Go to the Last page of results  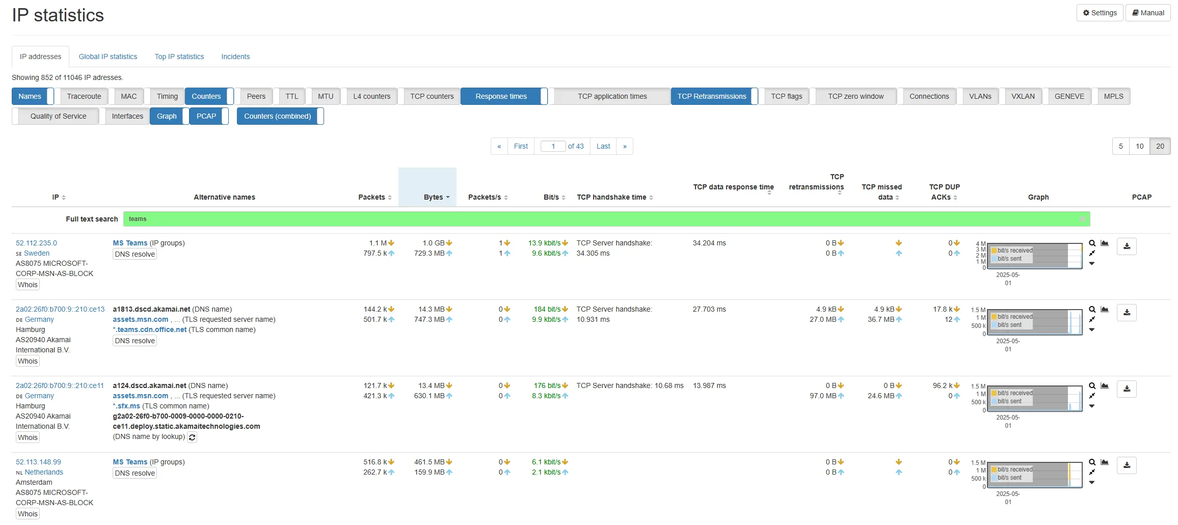603,146
